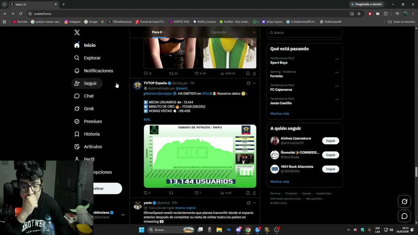Open Ainhoa Lizarzaburo's profile avatar
This screenshot has width=418, height=235.
point(275,141)
